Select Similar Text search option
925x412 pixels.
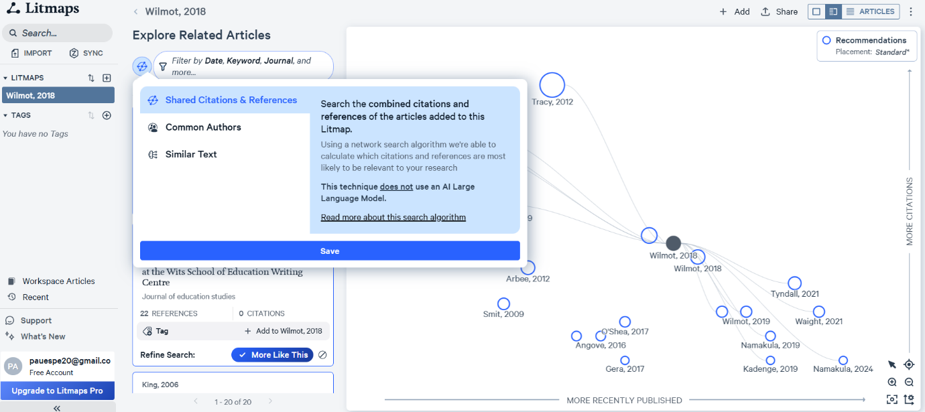click(x=191, y=154)
